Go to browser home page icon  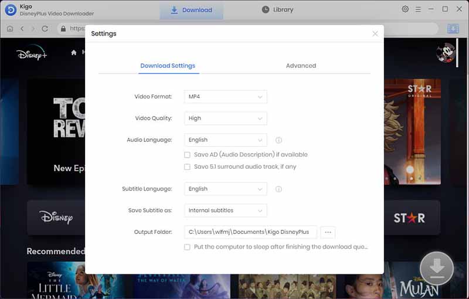pyautogui.click(x=10, y=29)
